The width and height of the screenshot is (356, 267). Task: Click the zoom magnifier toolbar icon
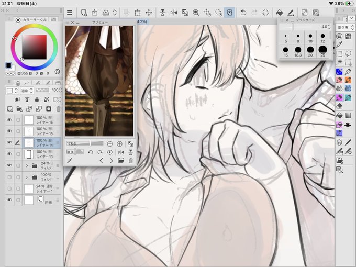coord(196,13)
